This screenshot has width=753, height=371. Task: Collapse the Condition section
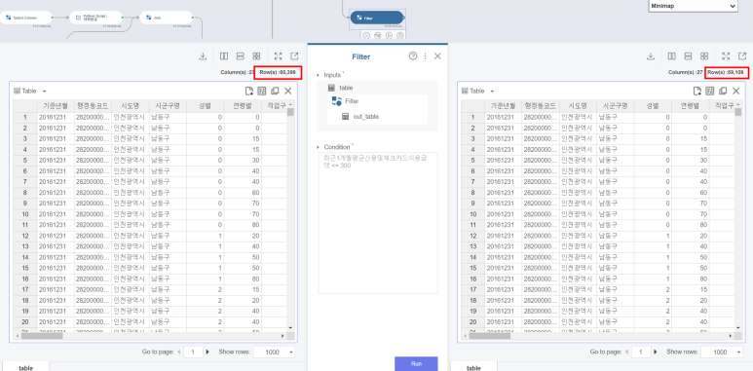point(318,147)
